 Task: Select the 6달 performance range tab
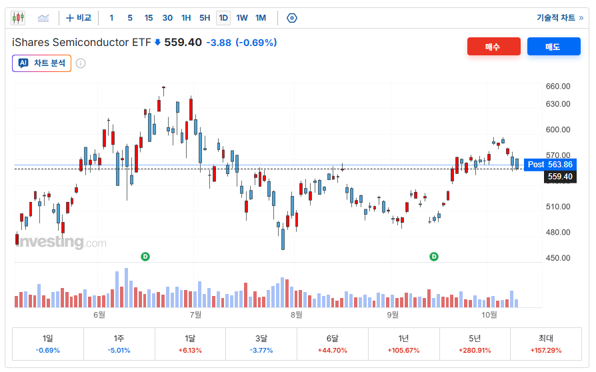click(333, 344)
